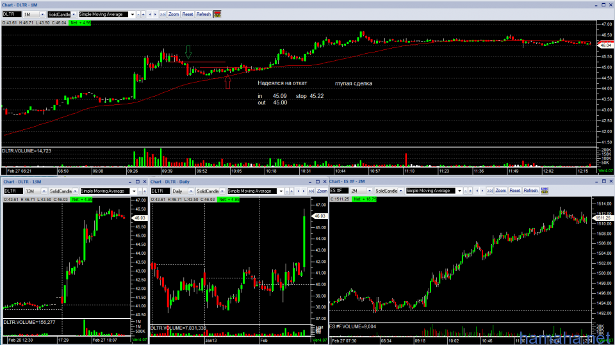Image resolution: width=615 pixels, height=345 pixels.
Task: Open SolidCandle style dropdown in DLTR 1M chart
Action: coord(73,14)
